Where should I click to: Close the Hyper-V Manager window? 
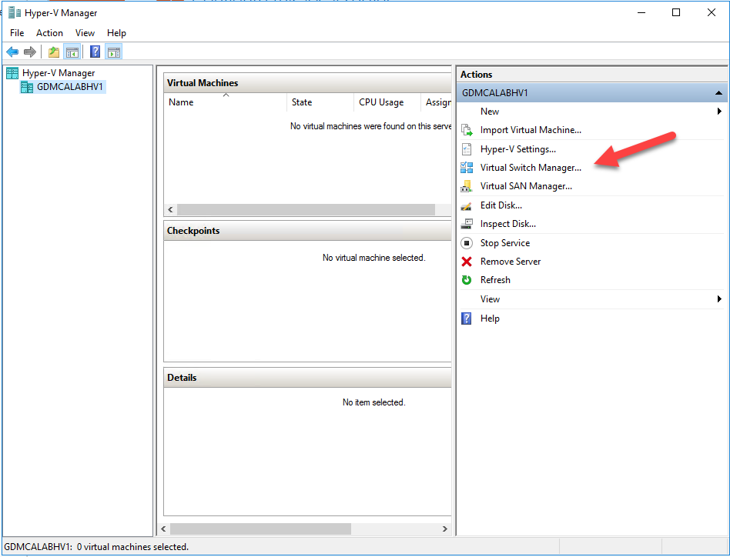(x=712, y=13)
